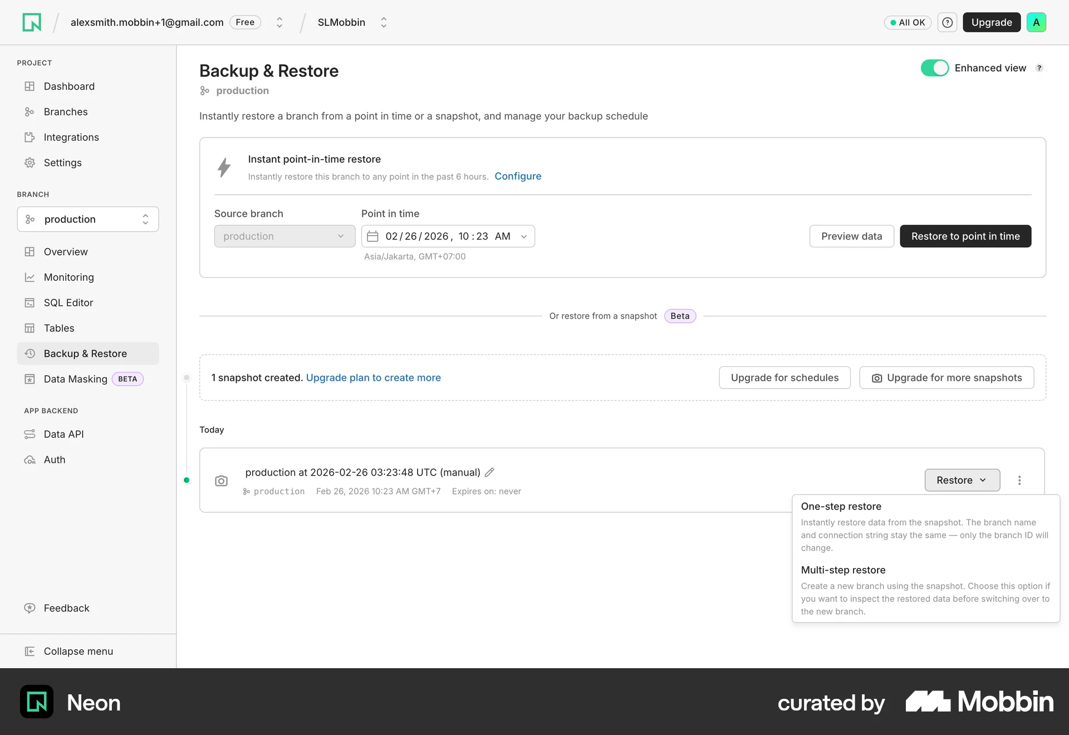Click the Tables icon
Image resolution: width=1069 pixels, height=735 pixels.
[x=30, y=329]
